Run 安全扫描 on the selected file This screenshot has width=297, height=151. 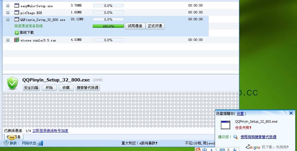[31, 88]
